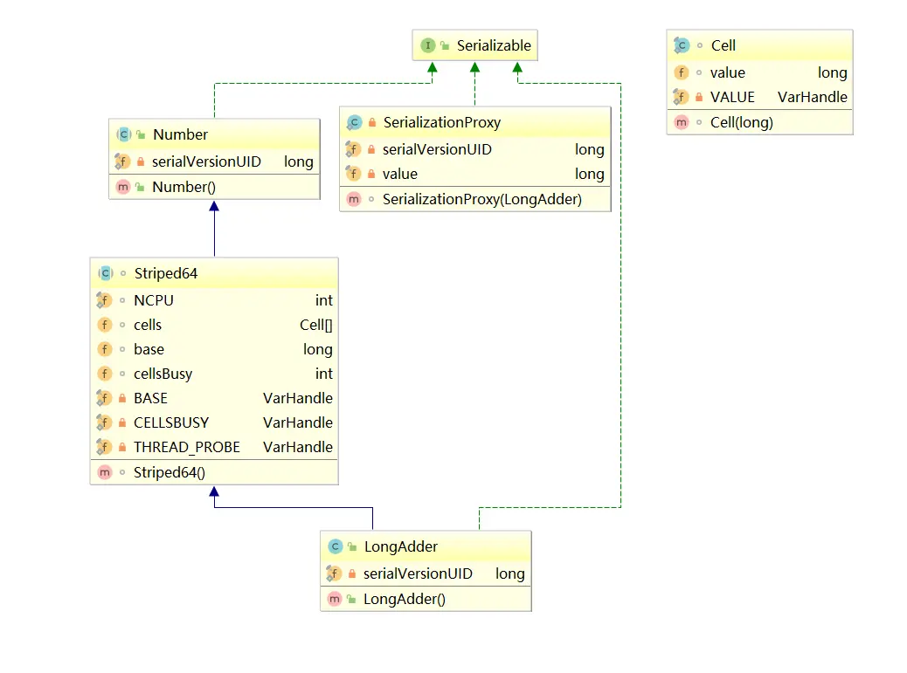Click serialVersionUID field icon in LongAdder
The image size is (907, 673).
[x=334, y=573]
